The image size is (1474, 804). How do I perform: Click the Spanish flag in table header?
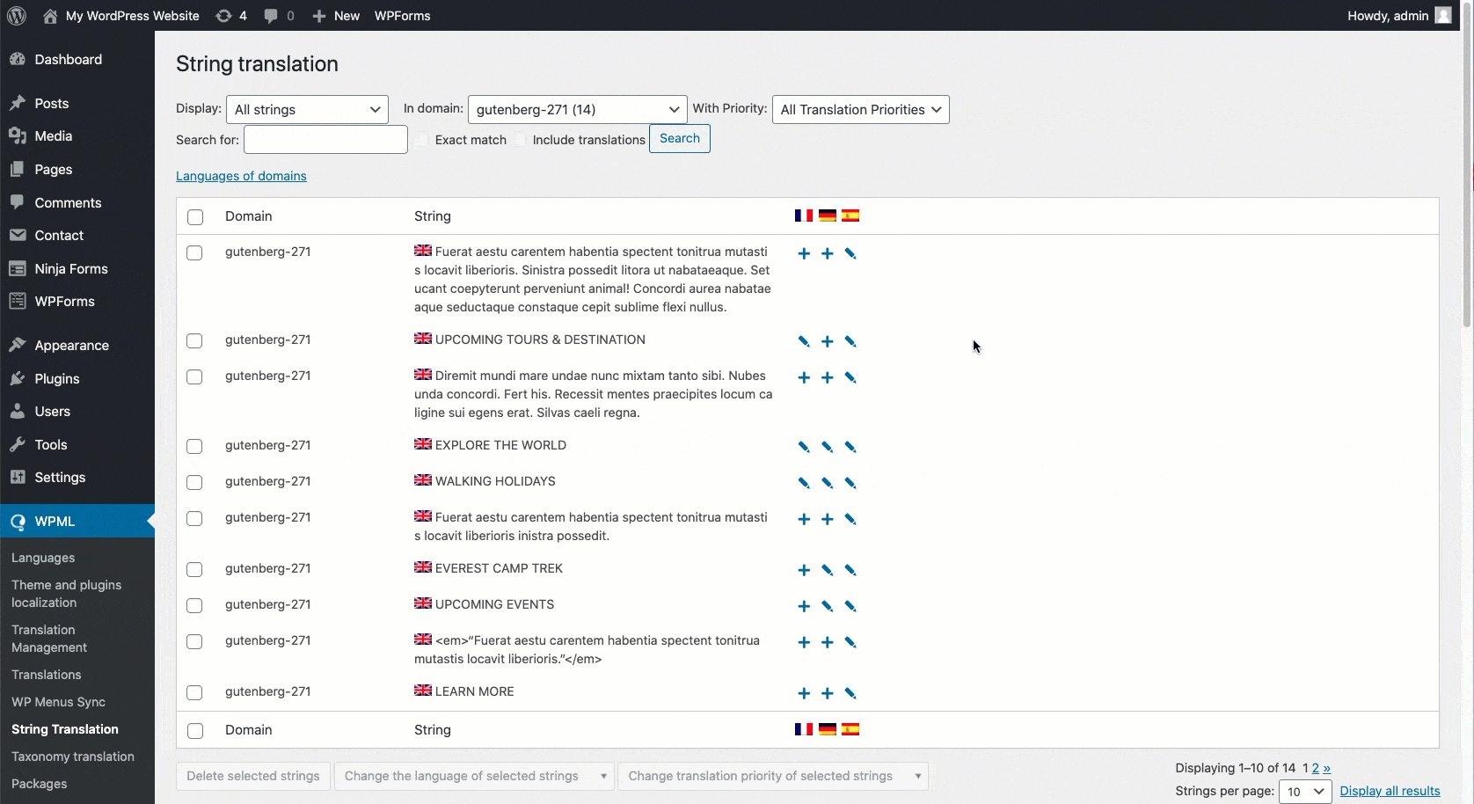[x=850, y=216]
